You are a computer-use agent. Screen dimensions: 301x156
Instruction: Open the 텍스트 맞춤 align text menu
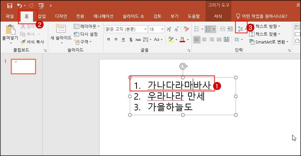(265, 34)
